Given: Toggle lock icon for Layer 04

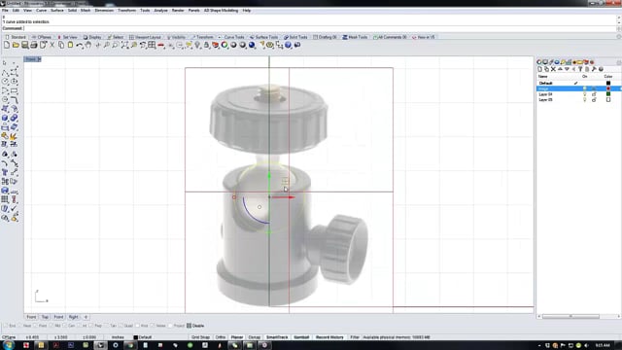Looking at the screenshot, I should (594, 94).
